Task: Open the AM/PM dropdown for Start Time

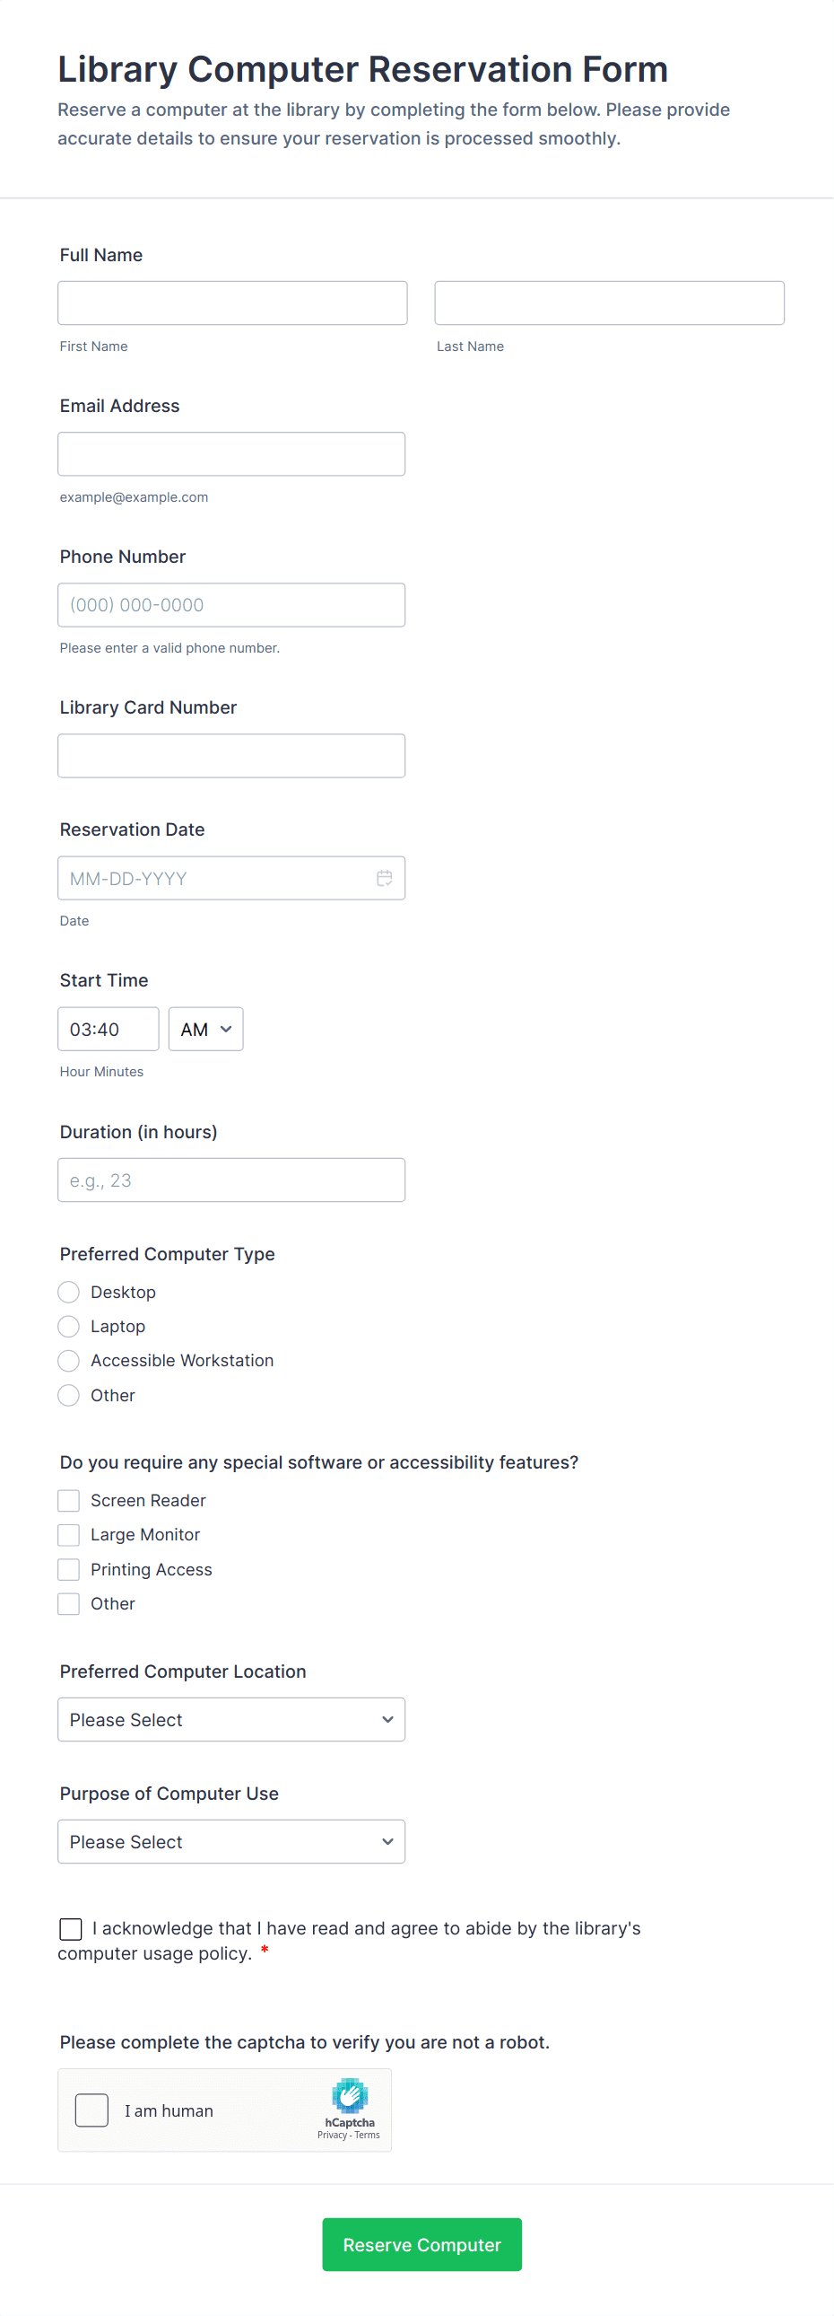Action: pyautogui.click(x=205, y=1029)
